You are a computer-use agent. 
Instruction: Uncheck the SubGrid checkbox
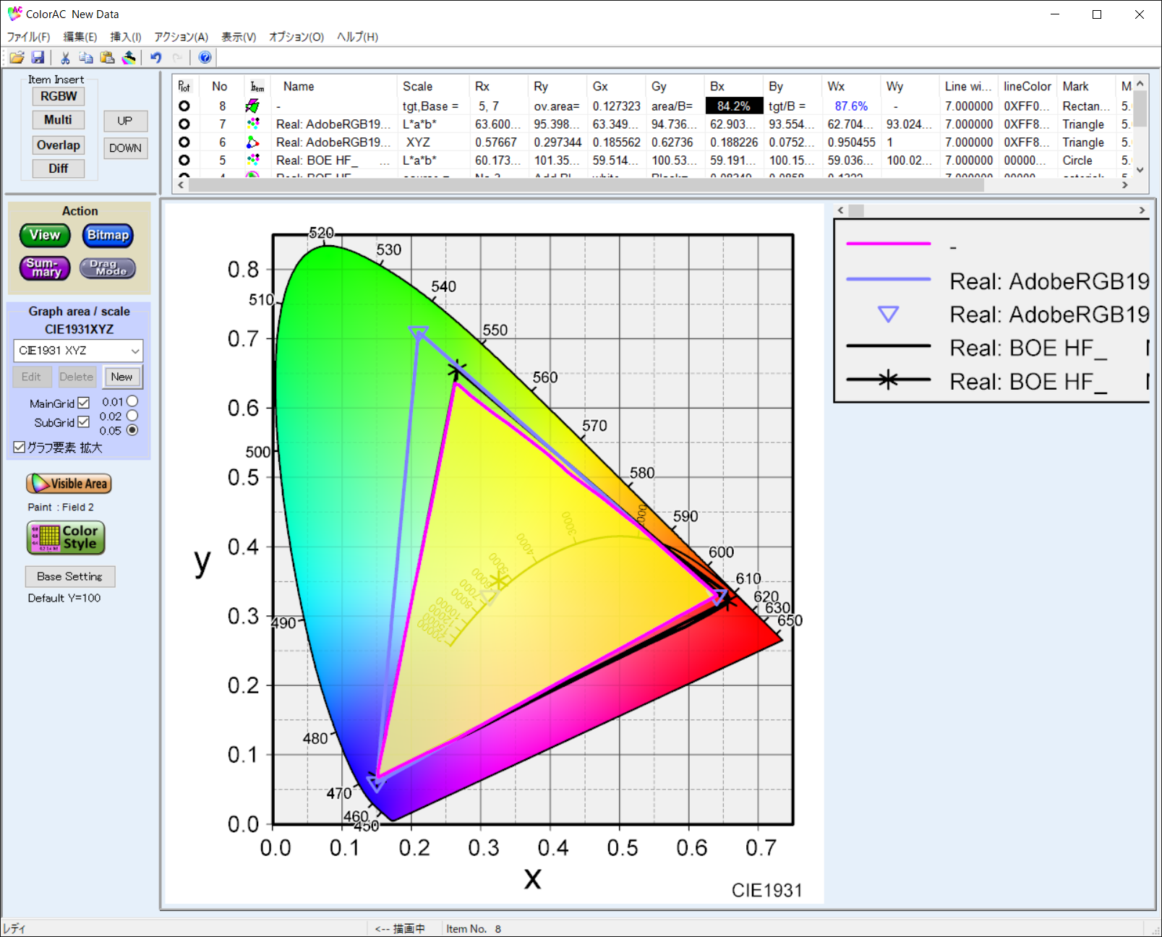(x=84, y=422)
